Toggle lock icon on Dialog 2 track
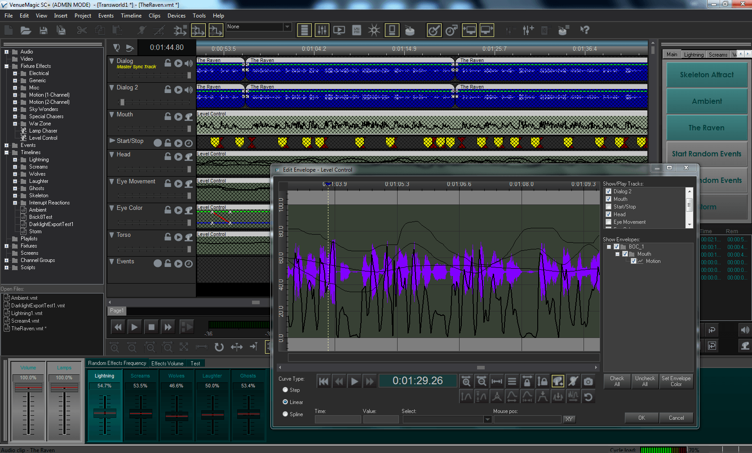 point(168,89)
